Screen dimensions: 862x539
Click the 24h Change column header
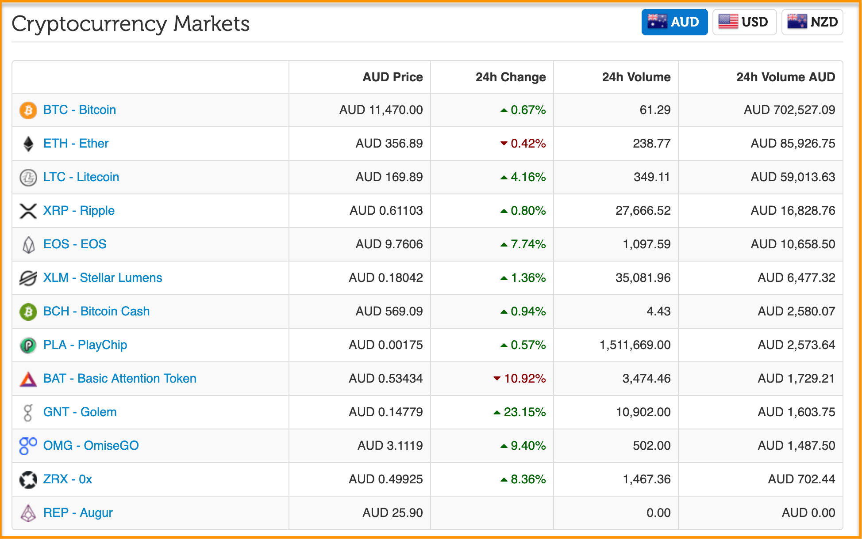click(511, 77)
